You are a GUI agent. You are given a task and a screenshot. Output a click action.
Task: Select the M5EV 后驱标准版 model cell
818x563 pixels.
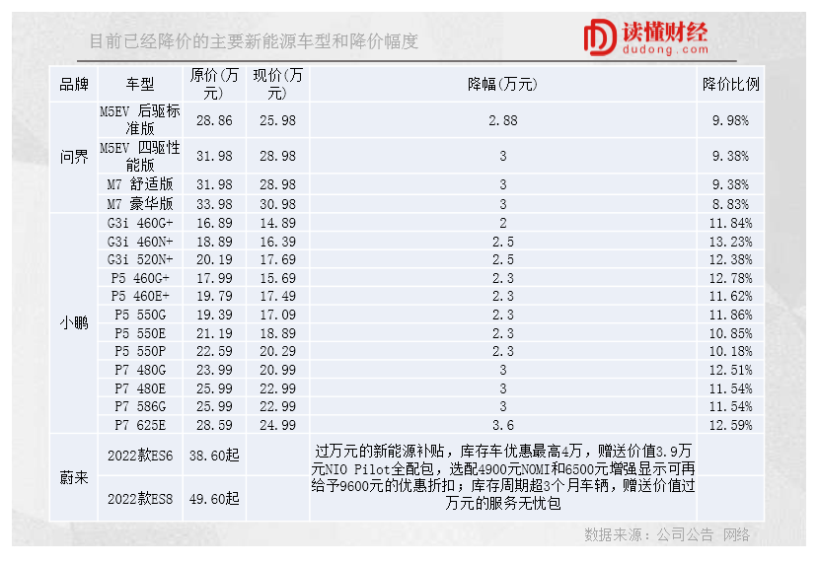pyautogui.click(x=140, y=119)
